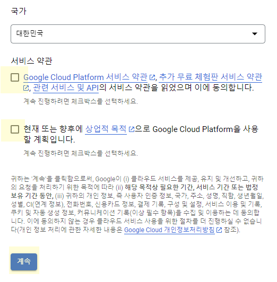Viewport: 277px width, 282px height.
Task: Open the 상업적 목적 link
Action: tap(106, 129)
